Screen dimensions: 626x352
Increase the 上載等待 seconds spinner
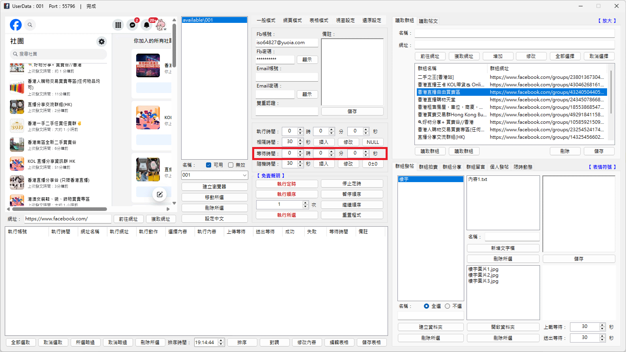[x=602, y=325]
